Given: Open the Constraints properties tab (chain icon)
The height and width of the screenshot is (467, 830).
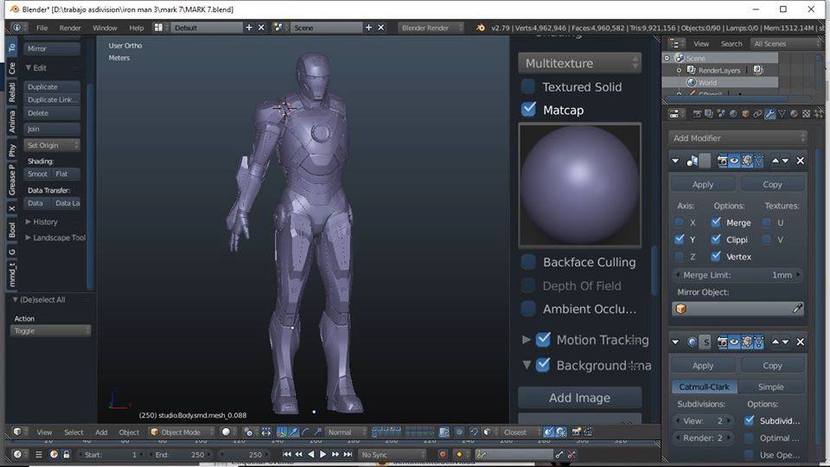Looking at the screenshot, I should click(x=757, y=114).
